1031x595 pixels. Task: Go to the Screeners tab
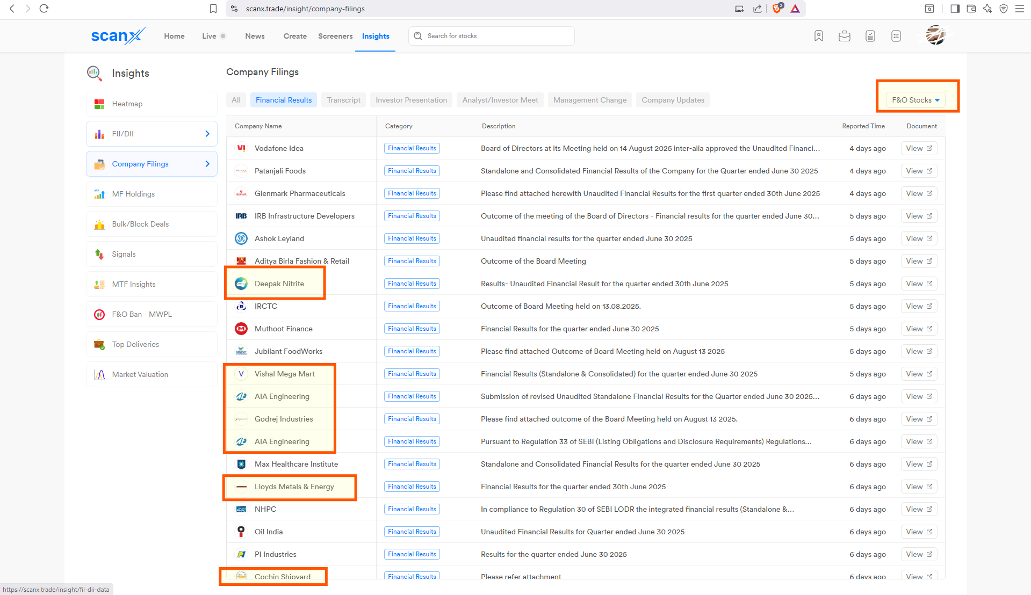point(335,36)
